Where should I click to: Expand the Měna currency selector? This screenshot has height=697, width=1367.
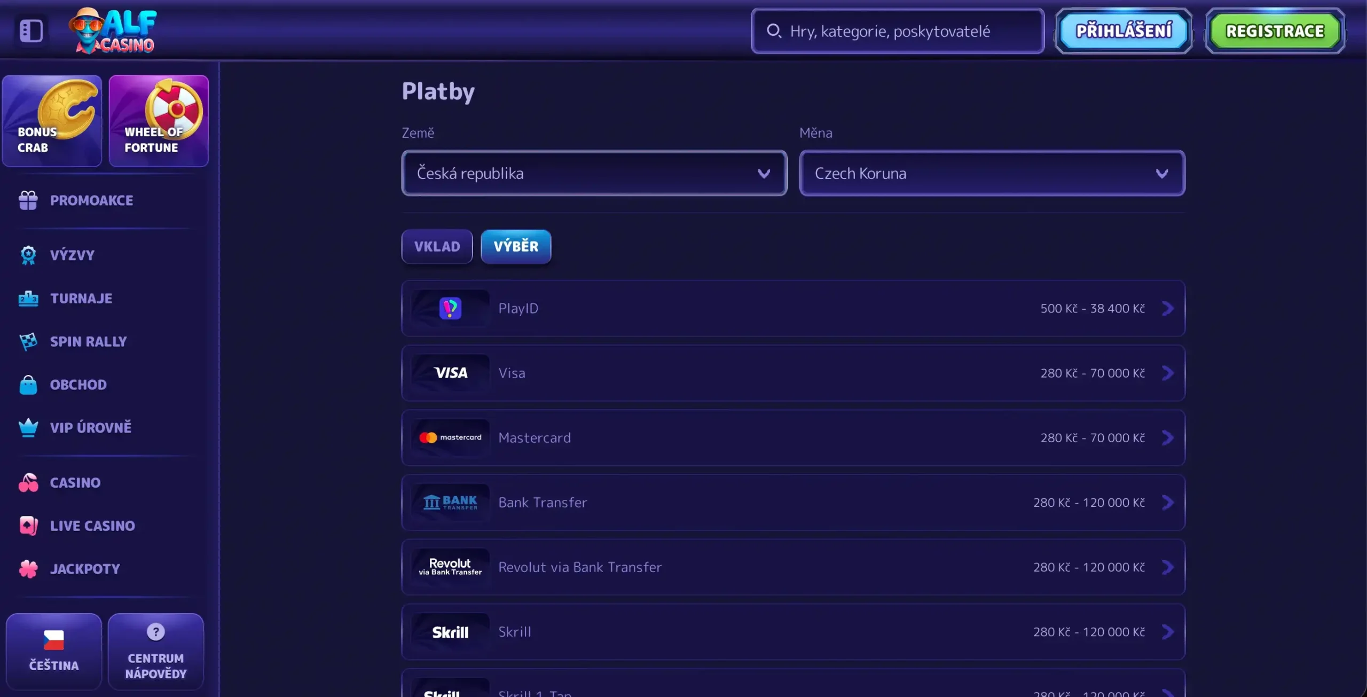click(x=992, y=173)
